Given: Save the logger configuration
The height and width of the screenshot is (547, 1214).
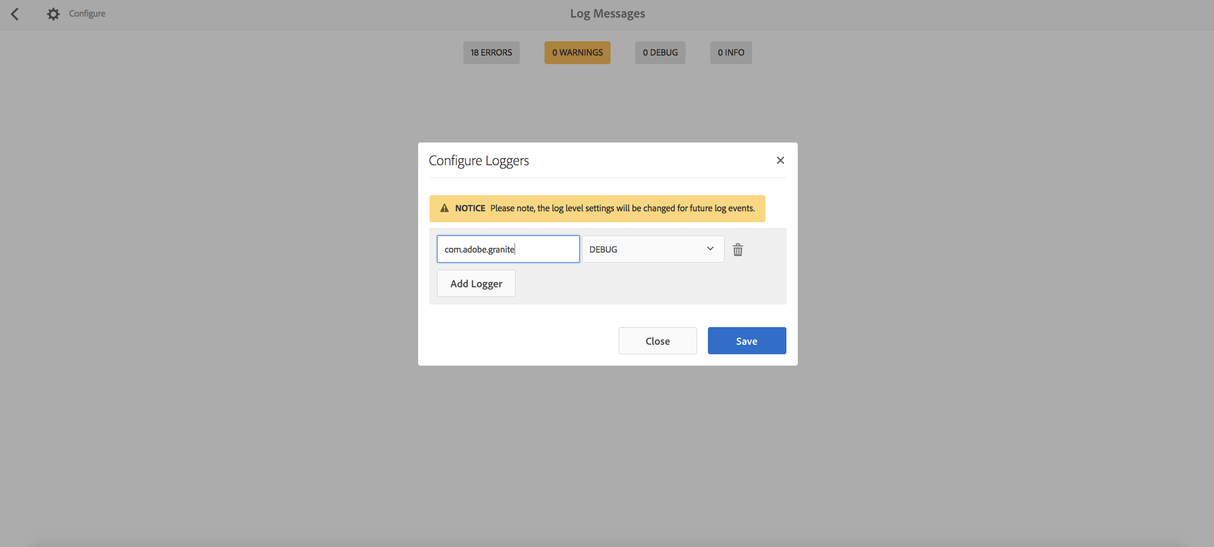Looking at the screenshot, I should click(x=746, y=341).
